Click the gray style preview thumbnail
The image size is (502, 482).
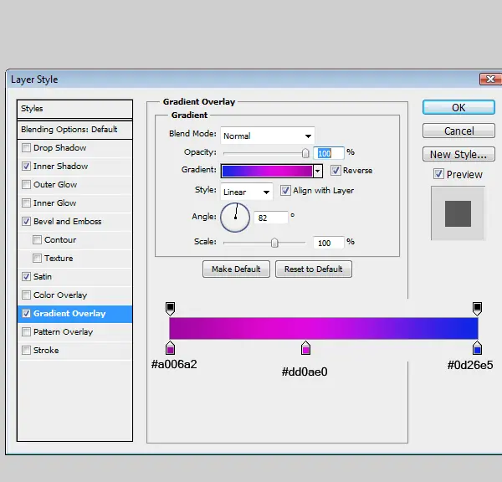pos(458,213)
